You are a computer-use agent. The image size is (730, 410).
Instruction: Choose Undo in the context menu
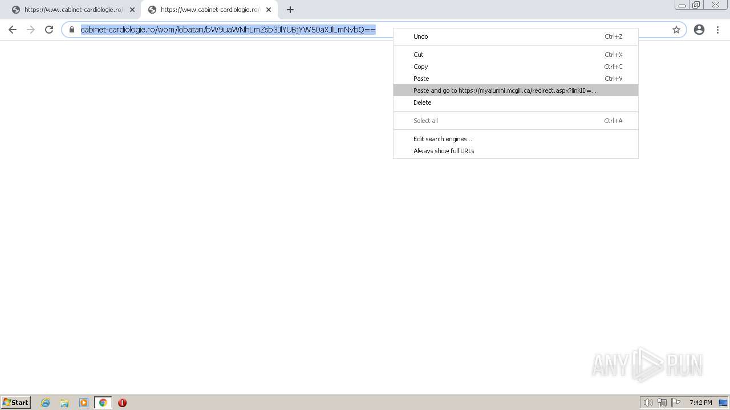516,36
